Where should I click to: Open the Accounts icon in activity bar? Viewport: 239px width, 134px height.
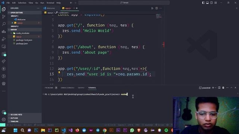[x=4, y=112]
